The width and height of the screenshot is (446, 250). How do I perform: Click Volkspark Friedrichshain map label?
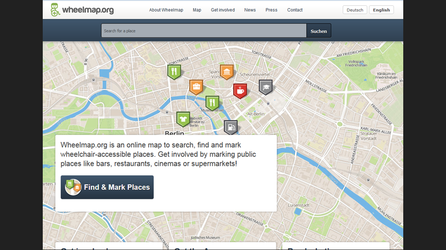coord(356,63)
